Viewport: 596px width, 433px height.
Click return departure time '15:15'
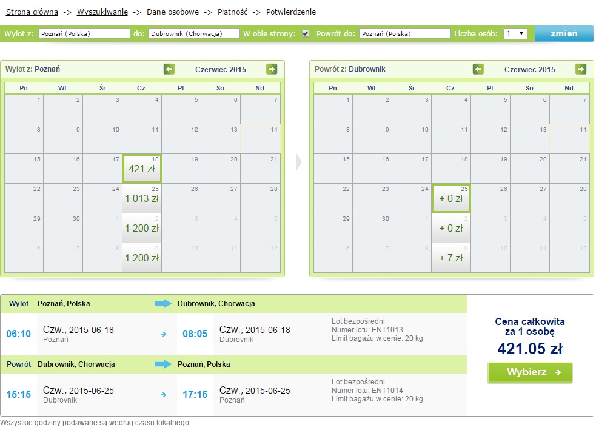coord(19,394)
